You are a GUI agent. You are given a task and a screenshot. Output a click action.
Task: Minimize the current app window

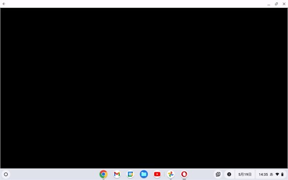(x=269, y=4)
